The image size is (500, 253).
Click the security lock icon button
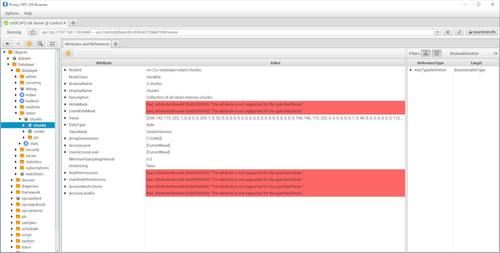[459, 32]
